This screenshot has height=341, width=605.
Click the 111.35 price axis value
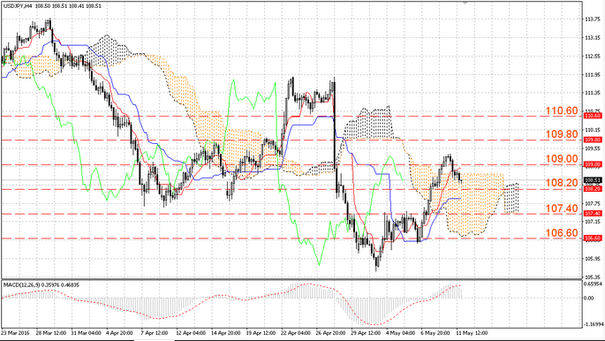(x=593, y=93)
